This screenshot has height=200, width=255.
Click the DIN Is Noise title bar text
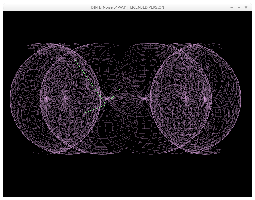tap(127, 7)
